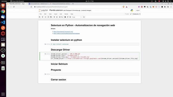Switch to the chromedriver.storage tab
Screen dimensions: 173x97
click(60, 4)
